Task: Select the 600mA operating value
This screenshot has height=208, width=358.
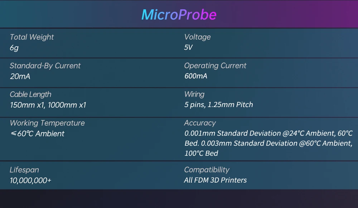Action: pyautogui.click(x=195, y=76)
